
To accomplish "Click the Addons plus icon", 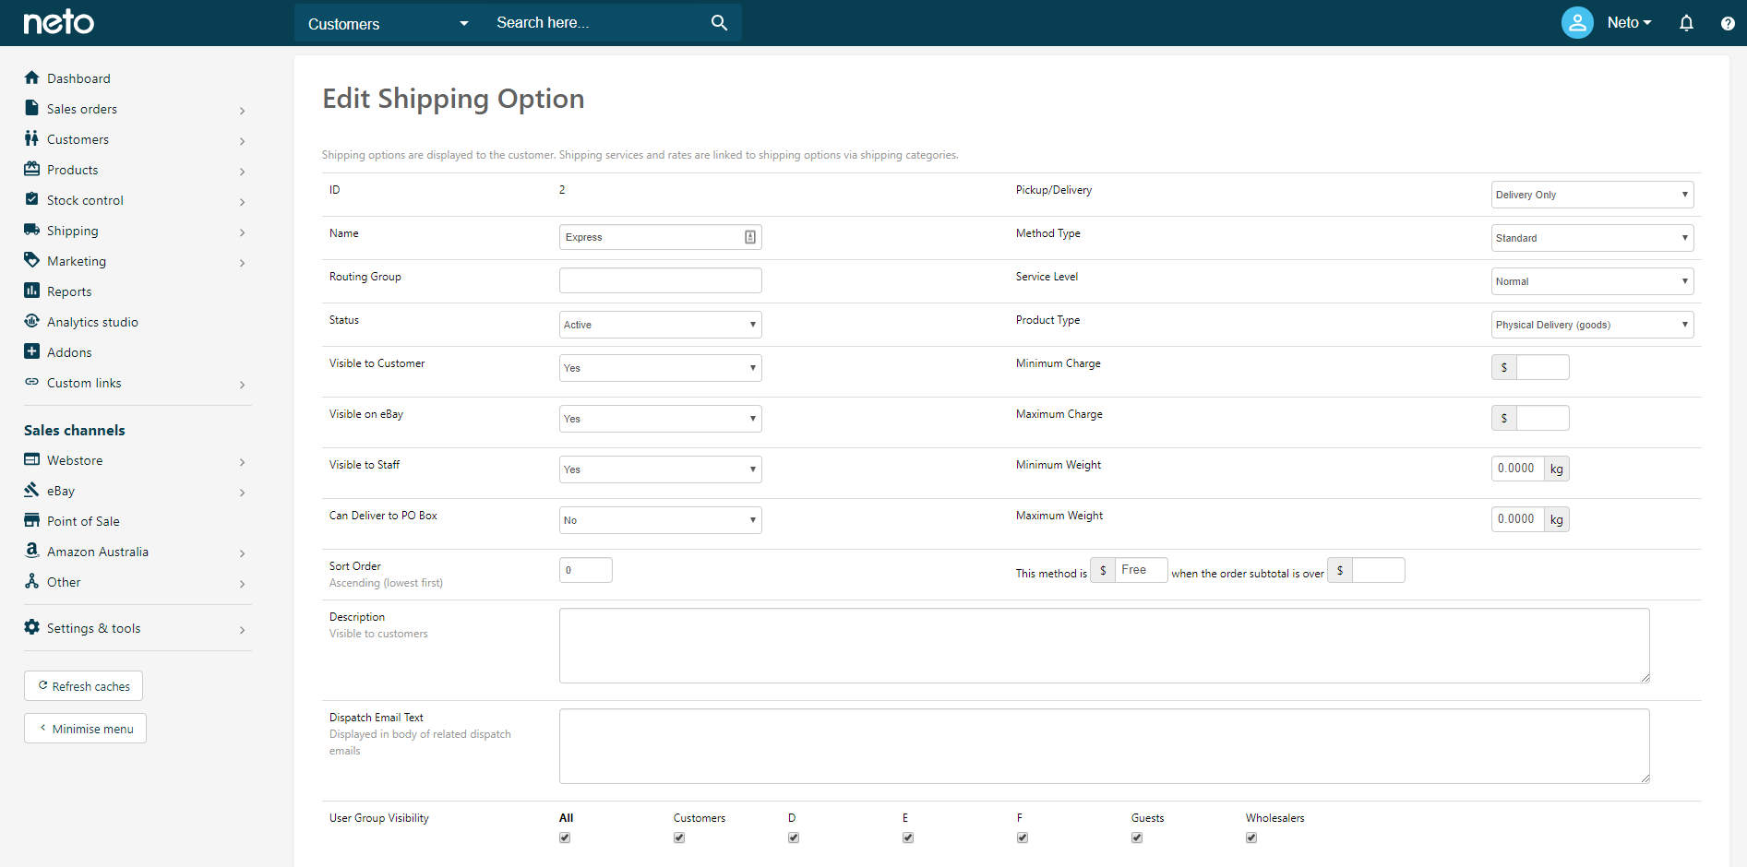I will point(32,351).
